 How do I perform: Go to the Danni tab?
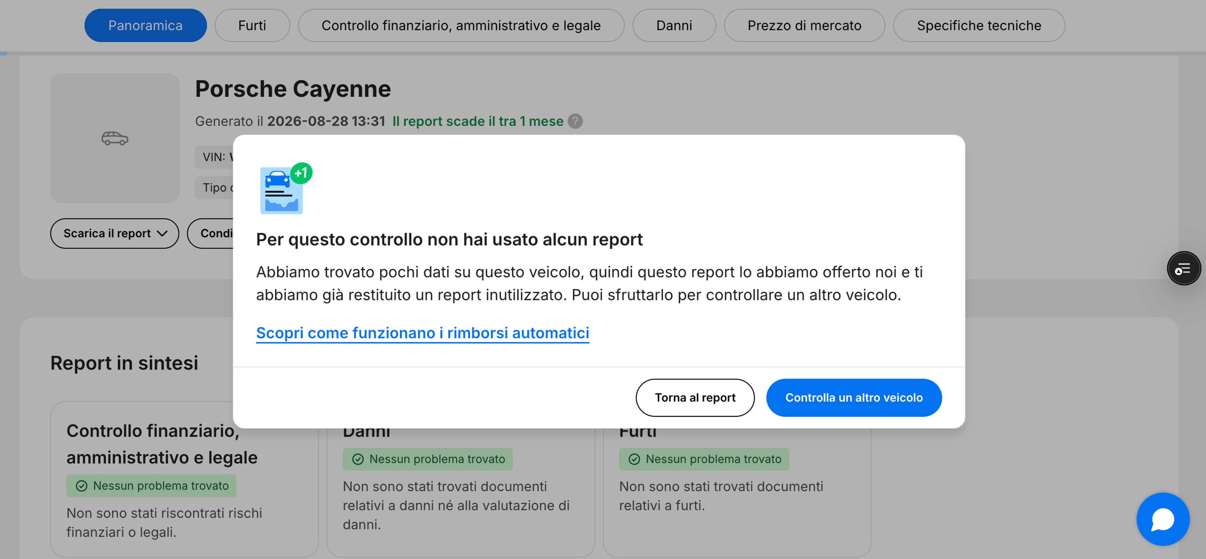tap(674, 25)
